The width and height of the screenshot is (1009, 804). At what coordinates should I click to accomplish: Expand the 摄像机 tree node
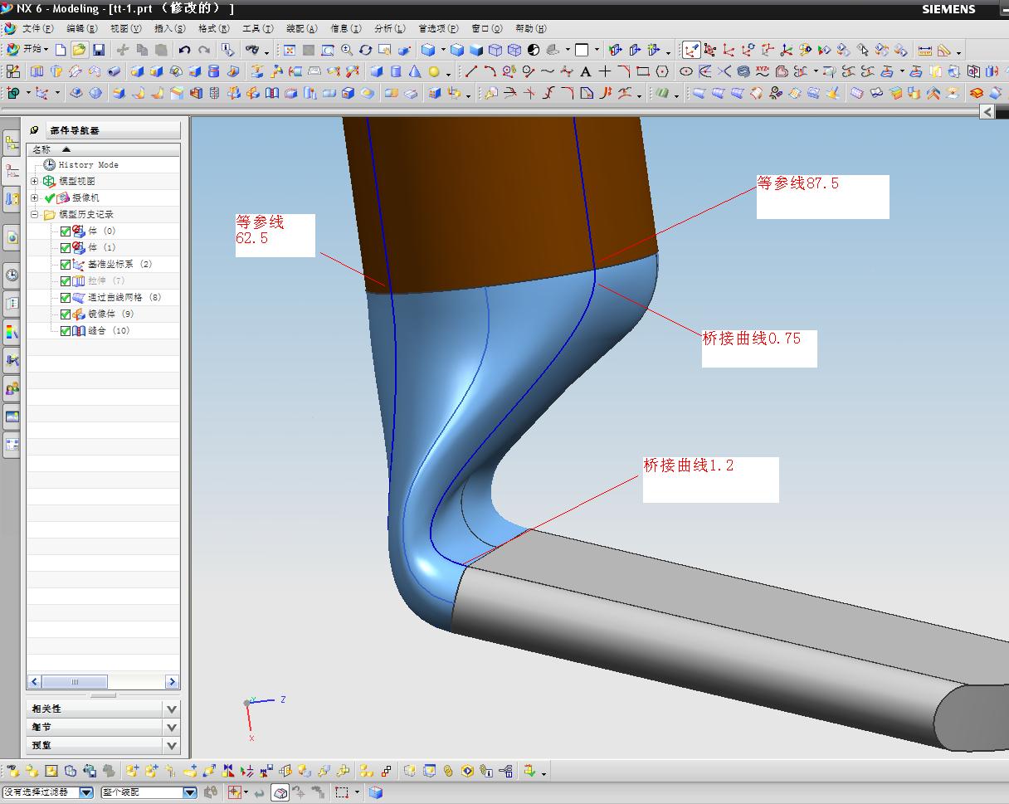click(x=35, y=198)
